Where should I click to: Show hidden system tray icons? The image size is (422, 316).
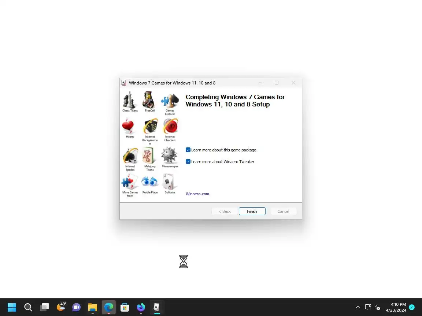tap(358, 307)
